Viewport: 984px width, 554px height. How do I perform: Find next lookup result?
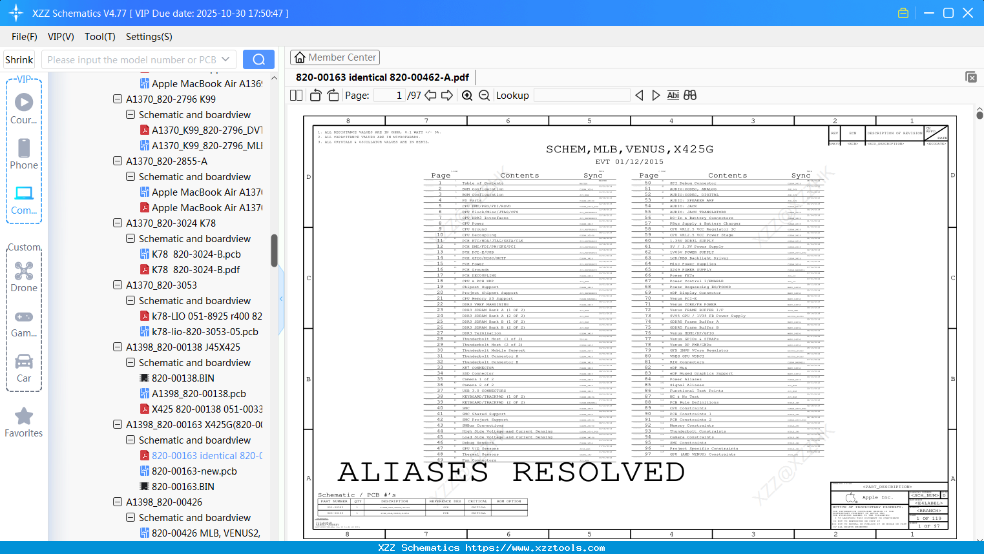tap(656, 96)
